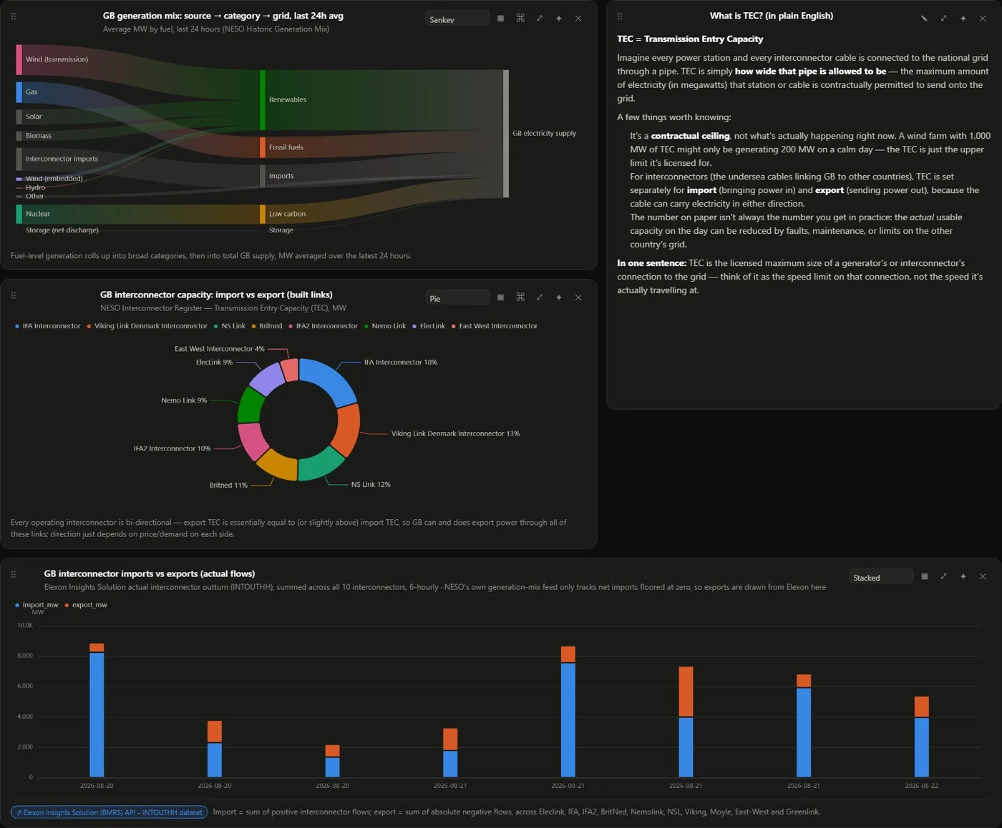Toggle the export_mw series legend entry
This screenshot has width=1002, height=828.
[86, 605]
